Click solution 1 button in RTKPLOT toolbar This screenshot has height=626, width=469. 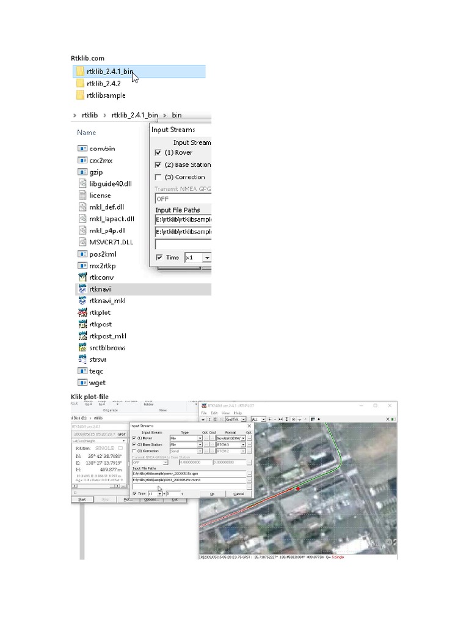pos(209,419)
